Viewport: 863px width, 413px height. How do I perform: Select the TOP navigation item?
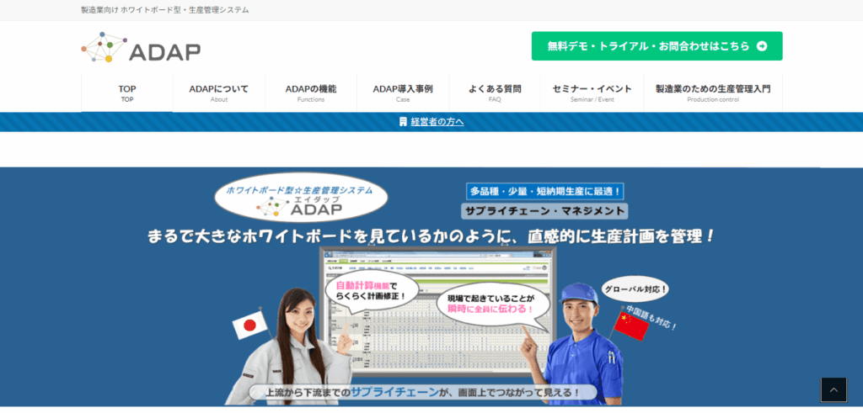click(127, 93)
